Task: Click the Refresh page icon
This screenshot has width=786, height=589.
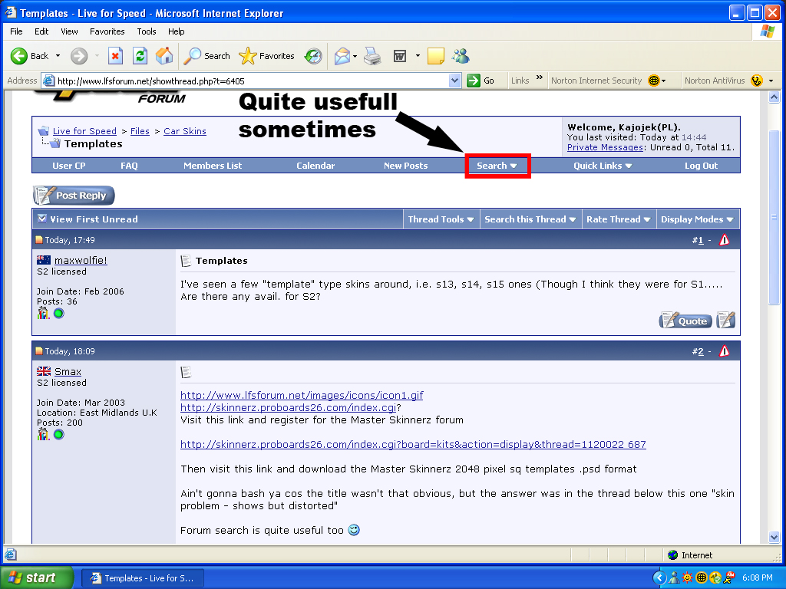Action: (140, 56)
